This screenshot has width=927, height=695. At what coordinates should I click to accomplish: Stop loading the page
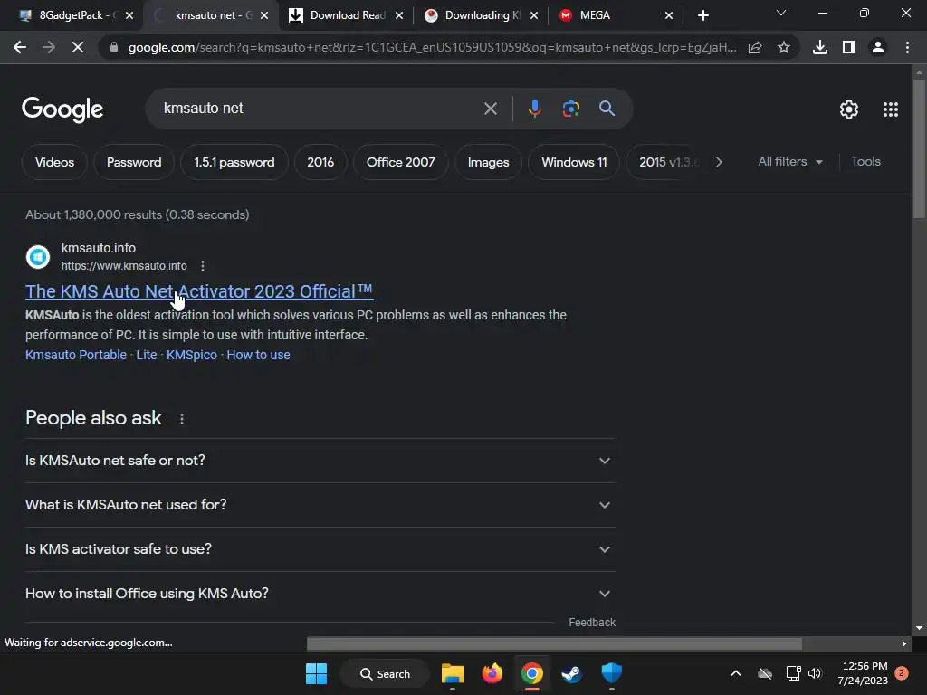[x=78, y=47]
